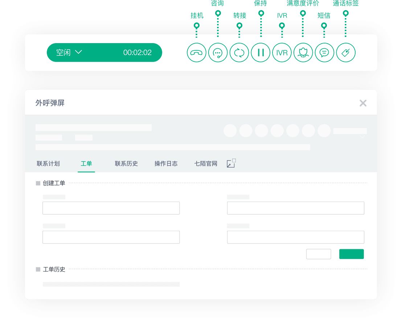
Task: Click the hang up (挂机) phone icon
Action: (x=196, y=53)
